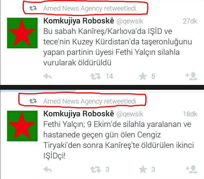Click the blue loading progress bar
Screen dimensions: 204x179
coord(38,91)
